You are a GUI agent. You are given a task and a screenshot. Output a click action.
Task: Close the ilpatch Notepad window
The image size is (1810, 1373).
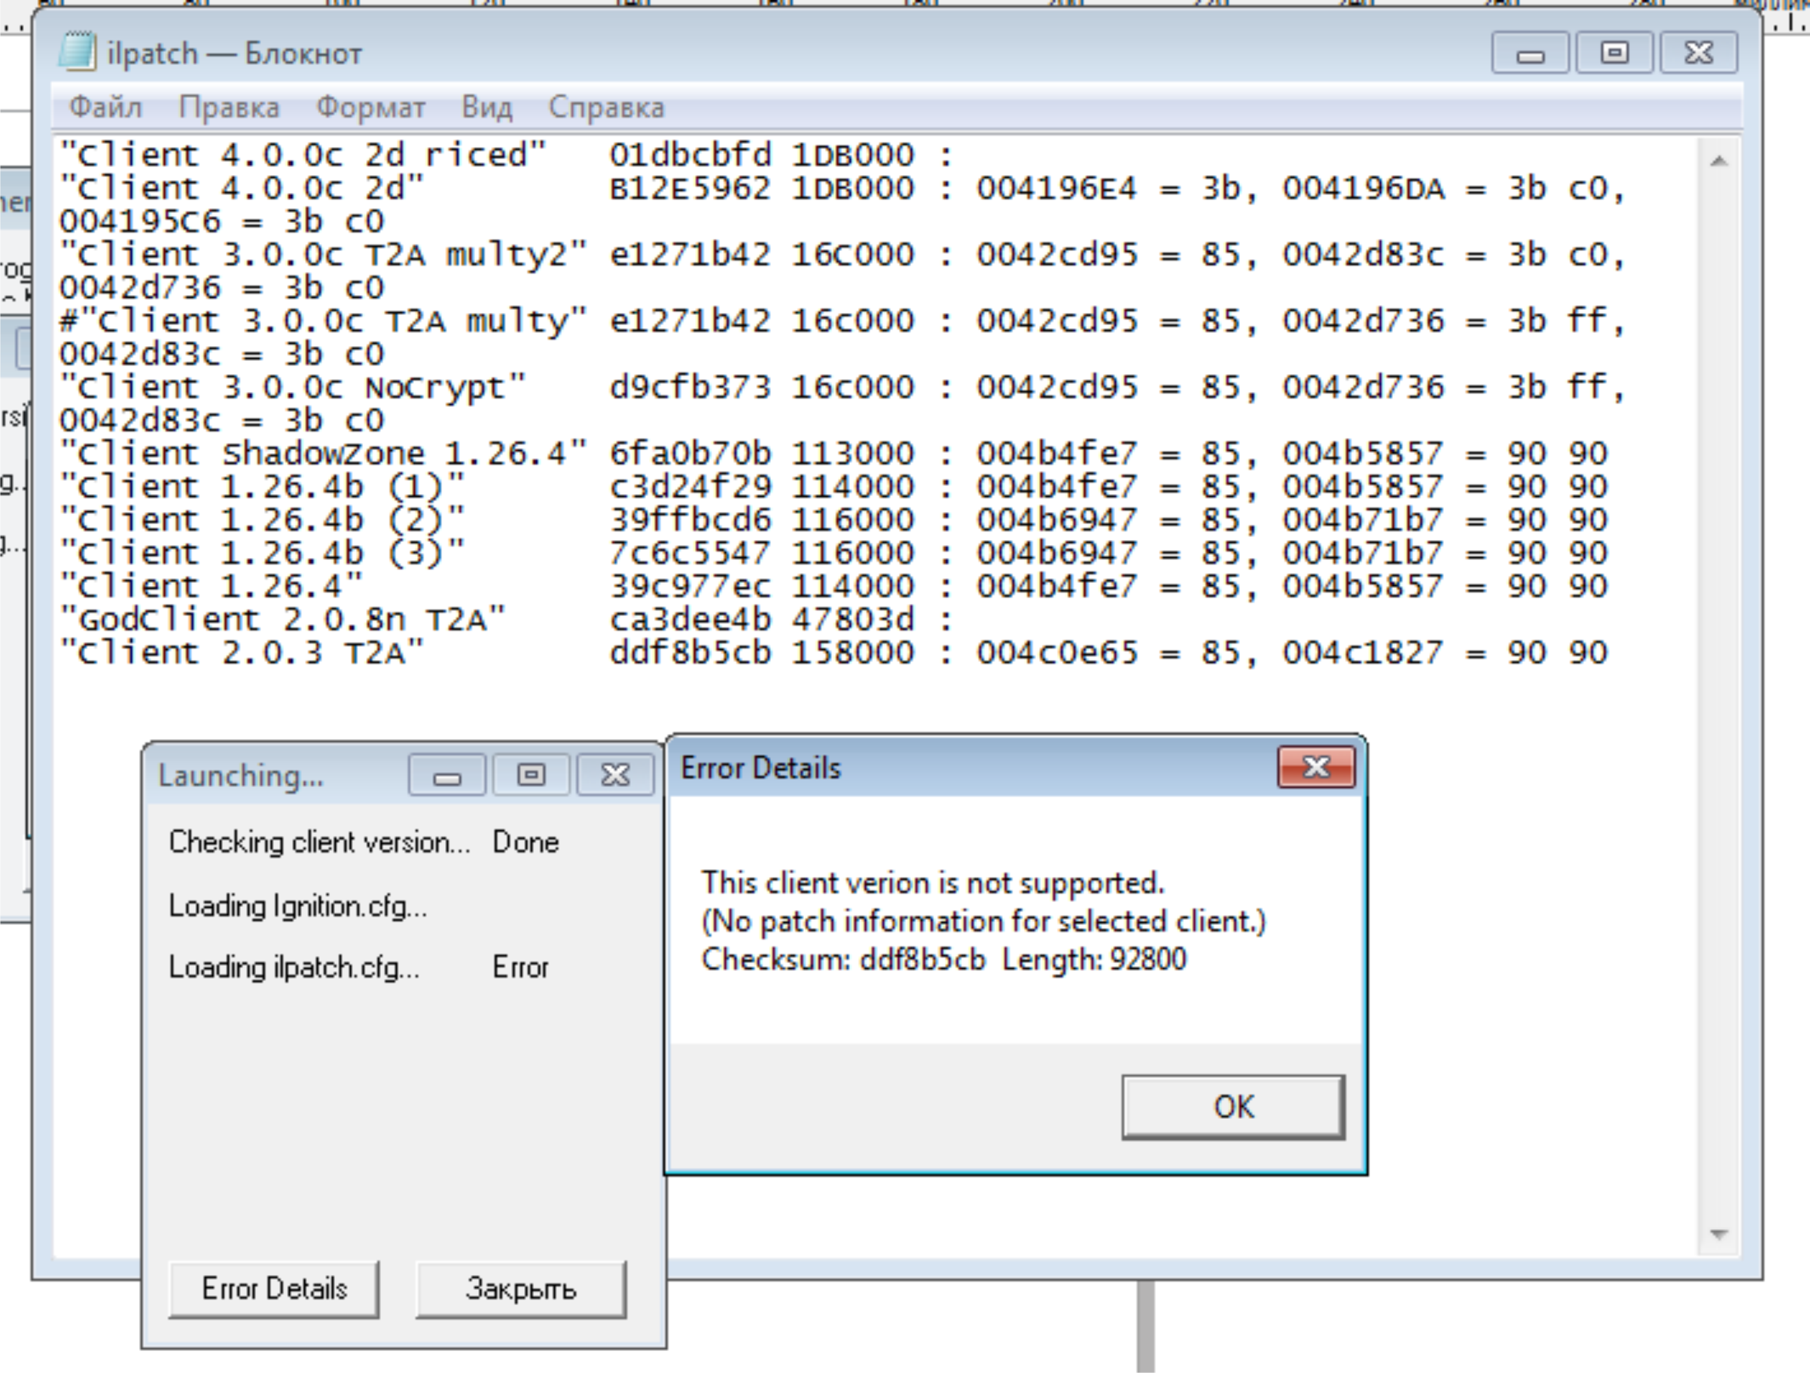[1699, 54]
